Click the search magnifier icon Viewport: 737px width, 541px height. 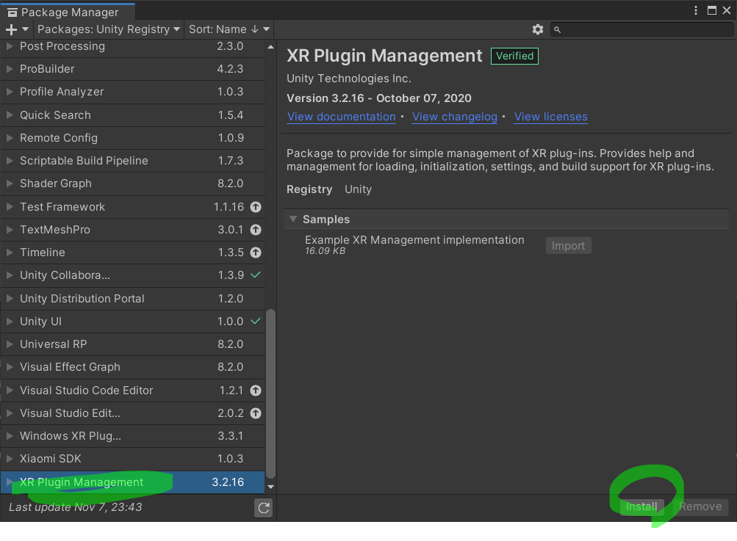(x=557, y=30)
